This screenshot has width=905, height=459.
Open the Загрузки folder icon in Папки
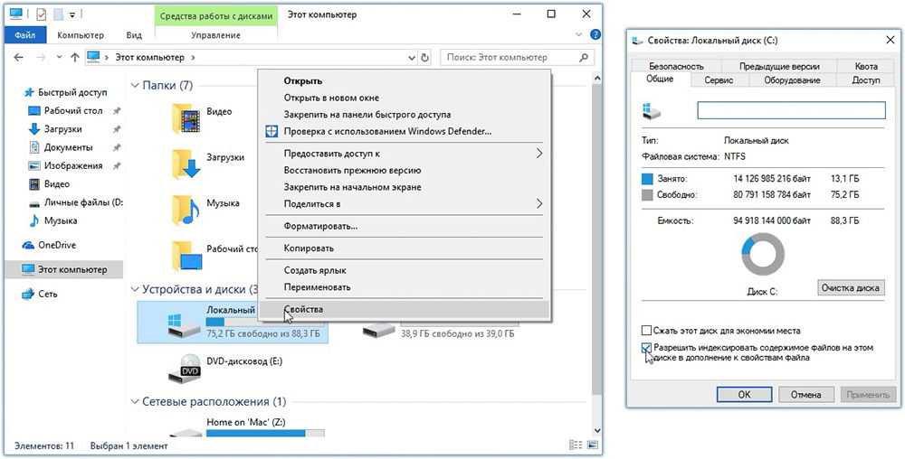186,164
